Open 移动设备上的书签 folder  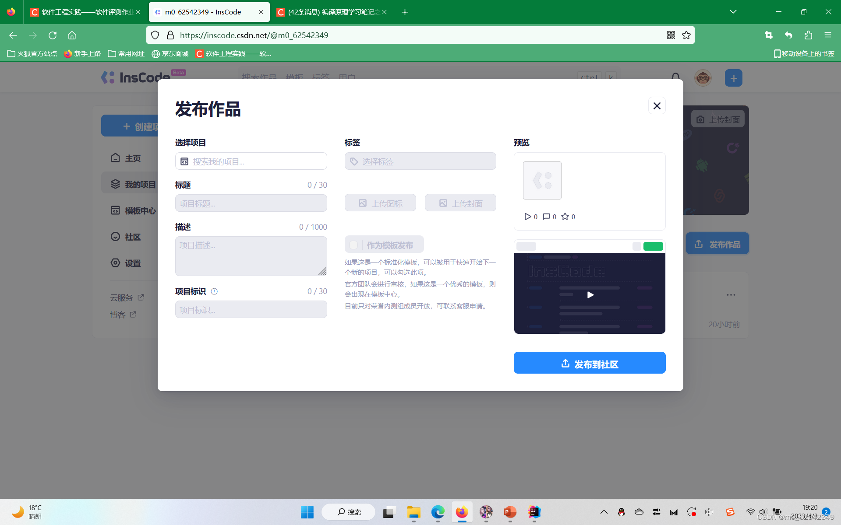[x=804, y=53]
